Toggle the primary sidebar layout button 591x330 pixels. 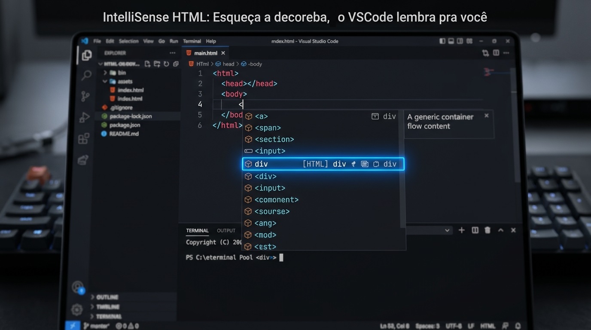tap(442, 41)
